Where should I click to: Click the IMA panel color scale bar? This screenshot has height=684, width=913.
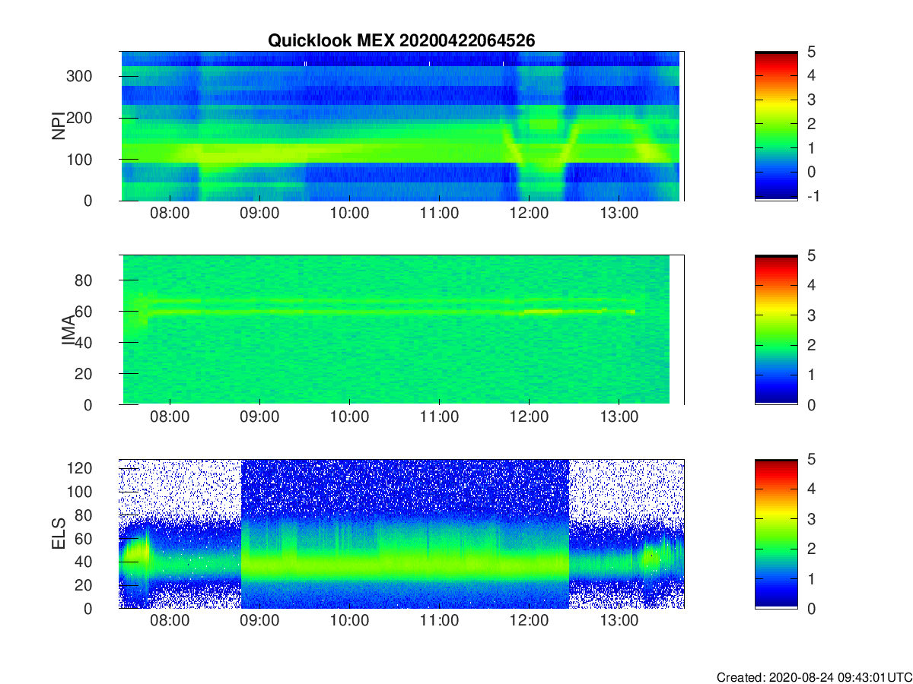[x=776, y=330]
